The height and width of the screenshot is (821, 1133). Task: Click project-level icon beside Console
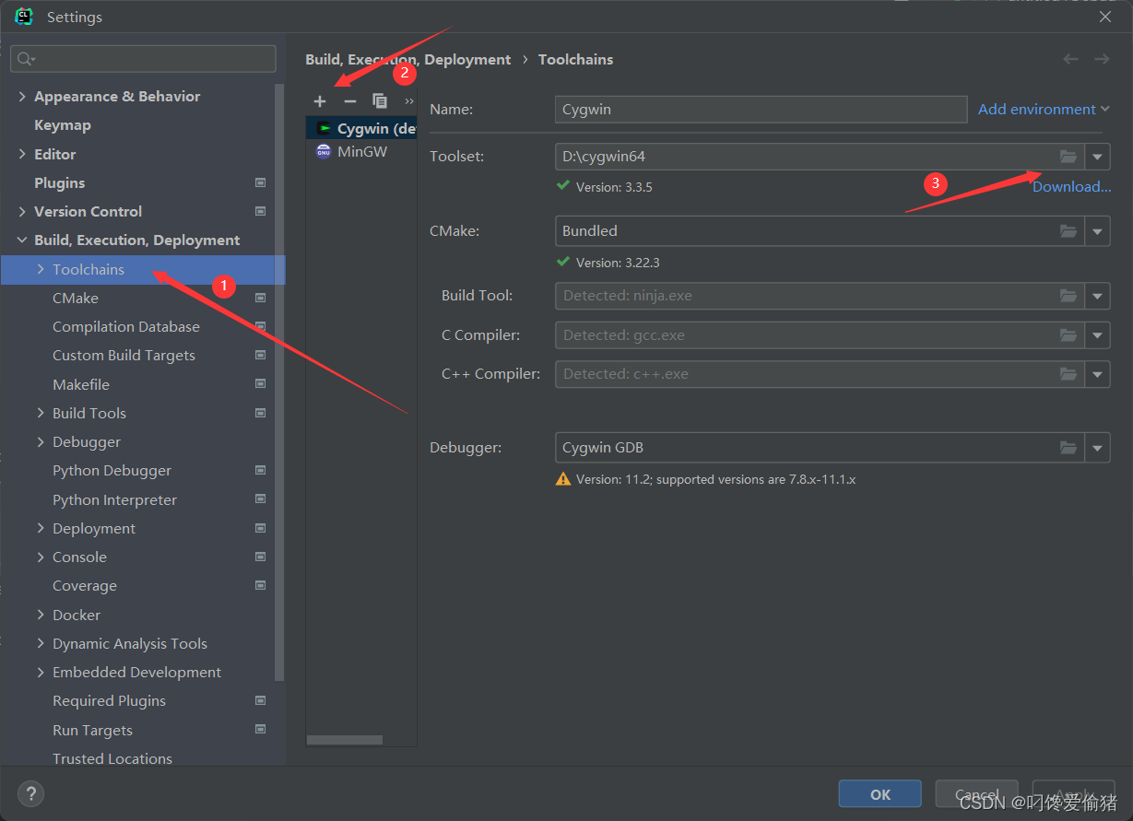click(260, 557)
